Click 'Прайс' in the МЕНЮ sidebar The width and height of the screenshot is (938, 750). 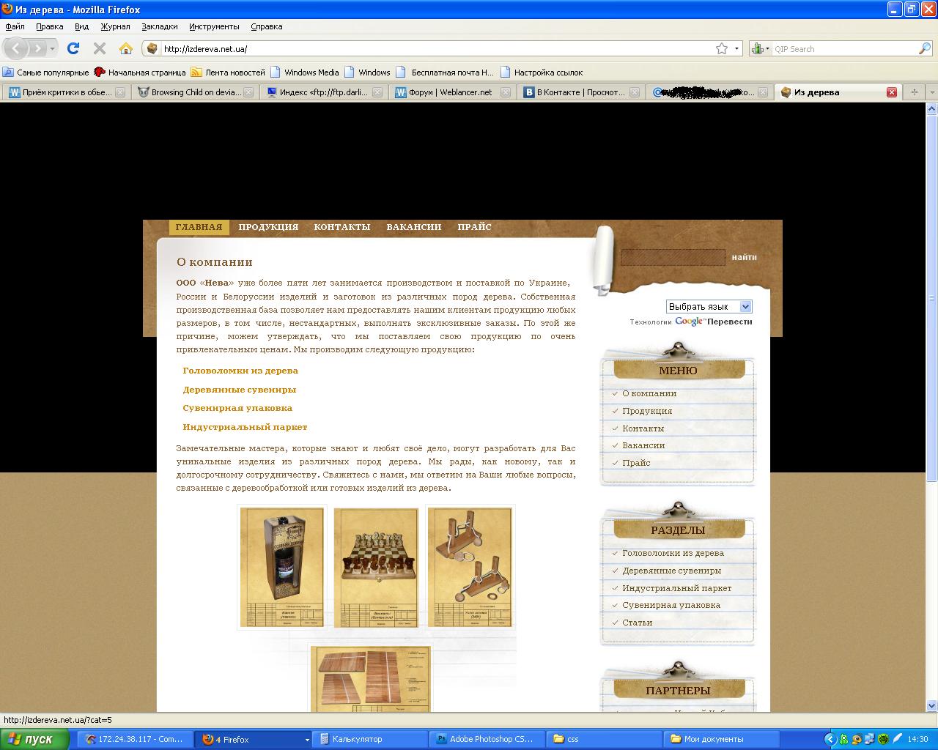pyautogui.click(x=636, y=463)
